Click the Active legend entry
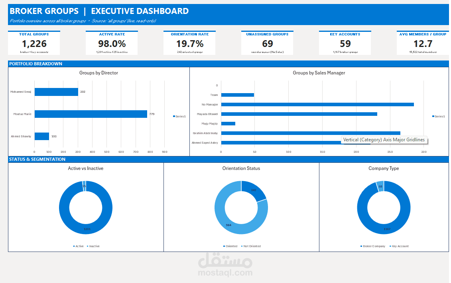Viewport: 451px width, 283px height. pos(78,246)
